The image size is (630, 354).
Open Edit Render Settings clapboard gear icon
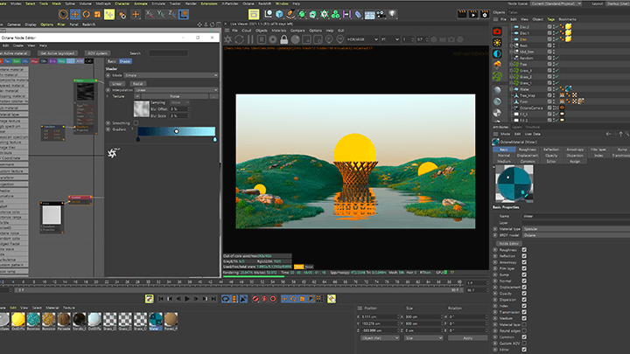point(485,15)
